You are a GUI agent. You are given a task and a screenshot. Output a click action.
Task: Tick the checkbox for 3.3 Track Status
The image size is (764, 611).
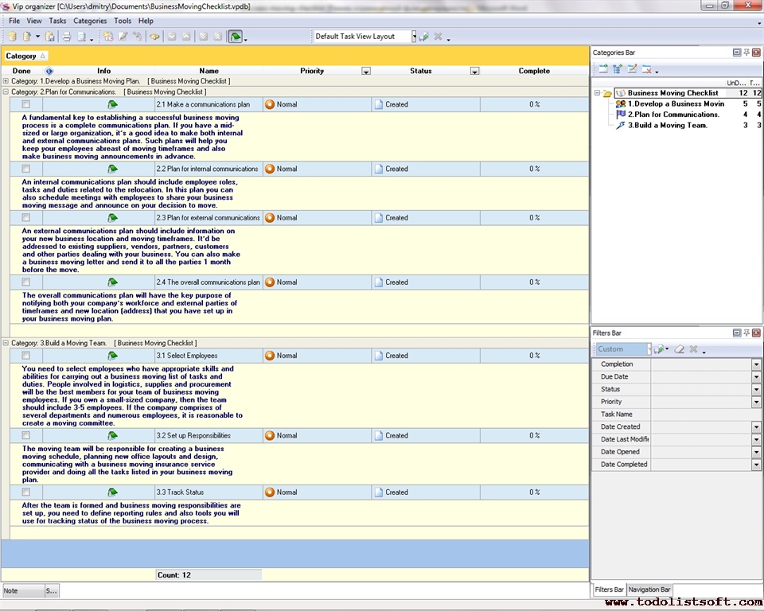tap(26, 492)
